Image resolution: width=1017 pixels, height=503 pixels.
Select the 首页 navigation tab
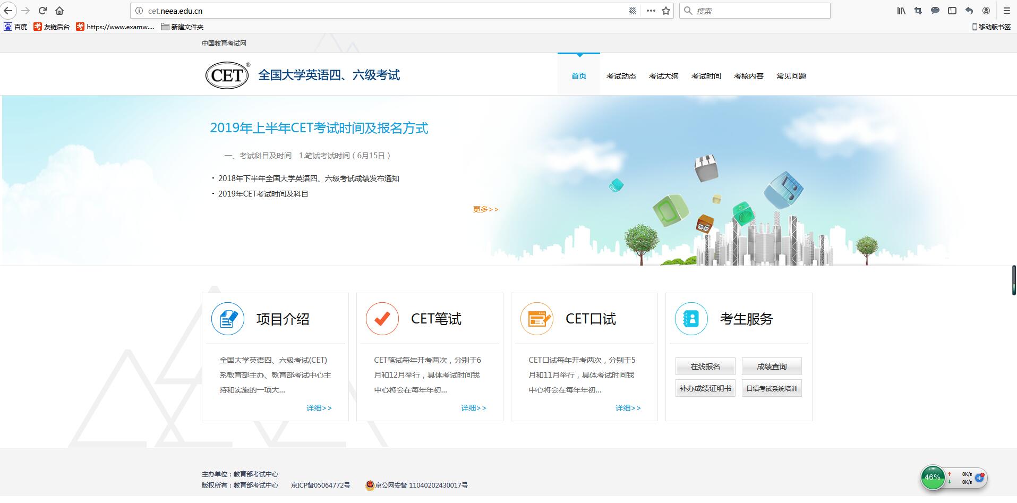[579, 76]
